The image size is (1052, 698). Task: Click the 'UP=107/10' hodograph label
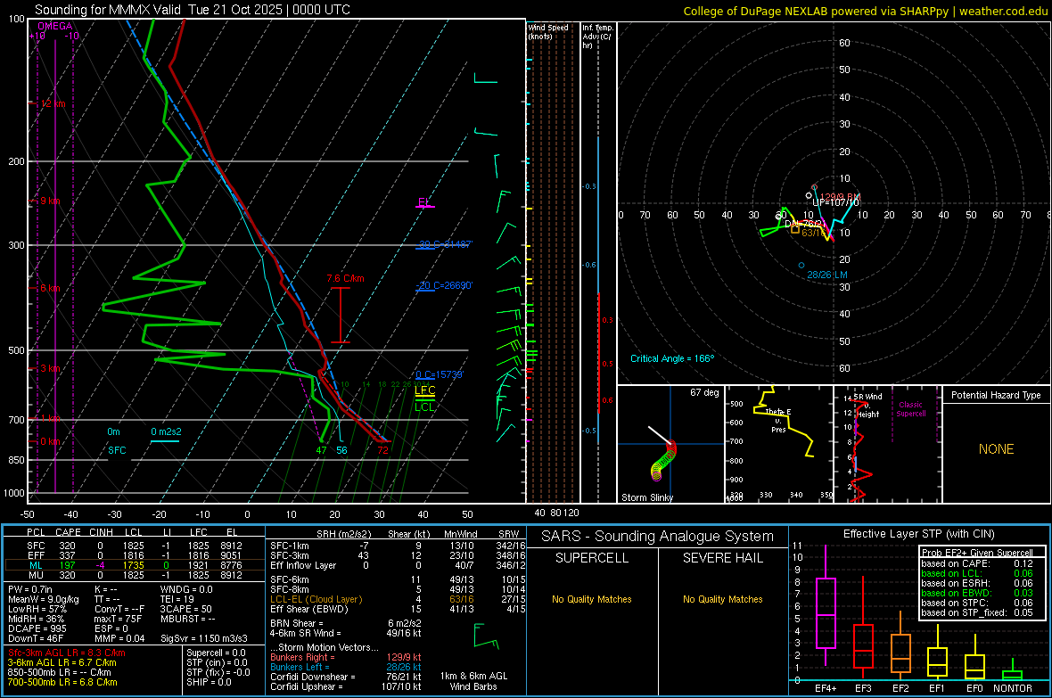point(835,202)
